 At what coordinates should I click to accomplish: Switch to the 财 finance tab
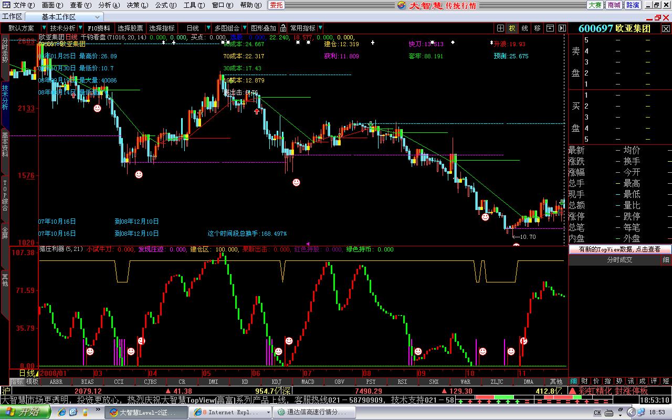click(x=585, y=381)
